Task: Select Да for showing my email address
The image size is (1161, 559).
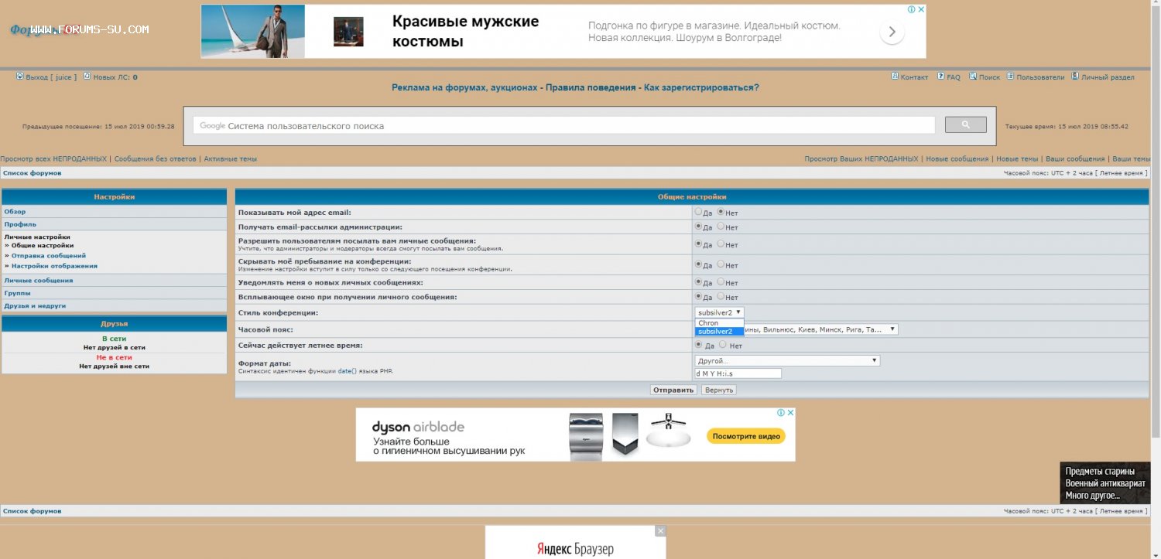Action: coord(699,212)
